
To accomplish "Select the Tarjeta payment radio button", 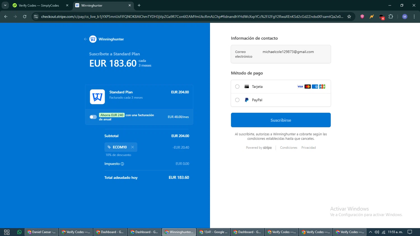I will tap(237, 87).
